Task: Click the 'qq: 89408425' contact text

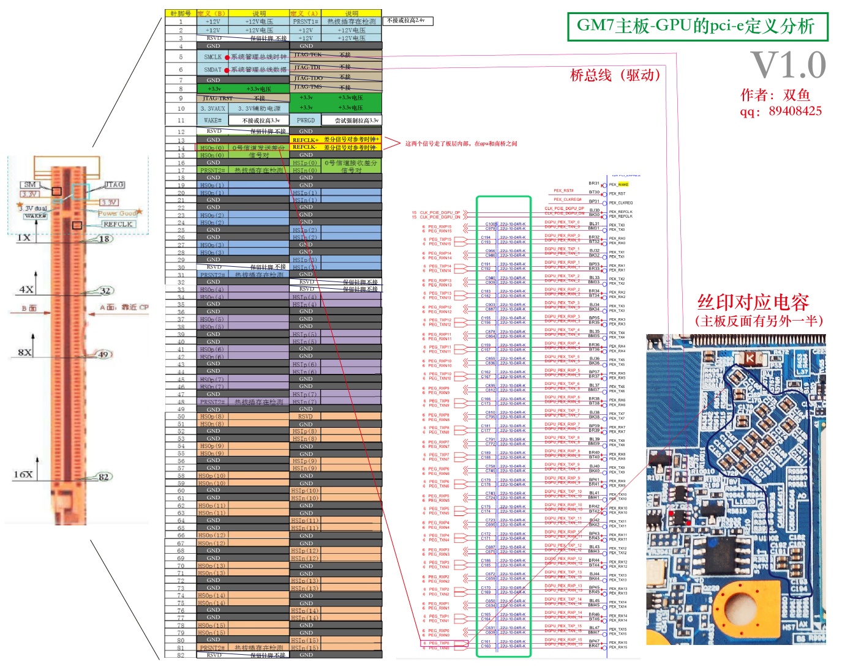Action: click(x=781, y=111)
